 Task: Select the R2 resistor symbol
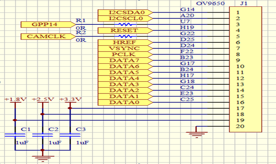tap(125, 36)
